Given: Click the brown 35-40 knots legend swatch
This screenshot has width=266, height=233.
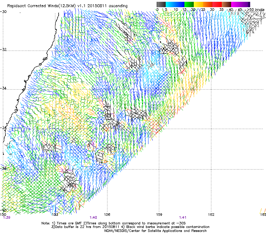Looking at the screenshot, I should point(226,4).
